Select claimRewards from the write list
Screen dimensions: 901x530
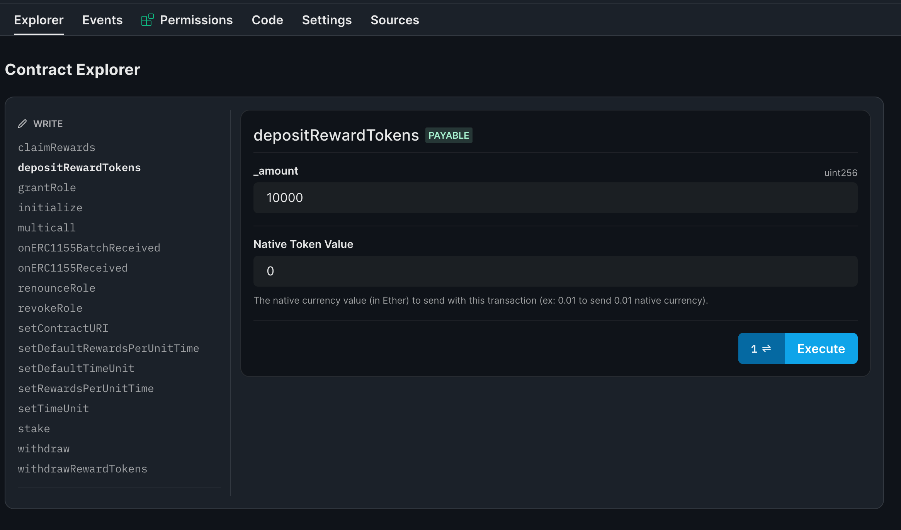click(57, 147)
